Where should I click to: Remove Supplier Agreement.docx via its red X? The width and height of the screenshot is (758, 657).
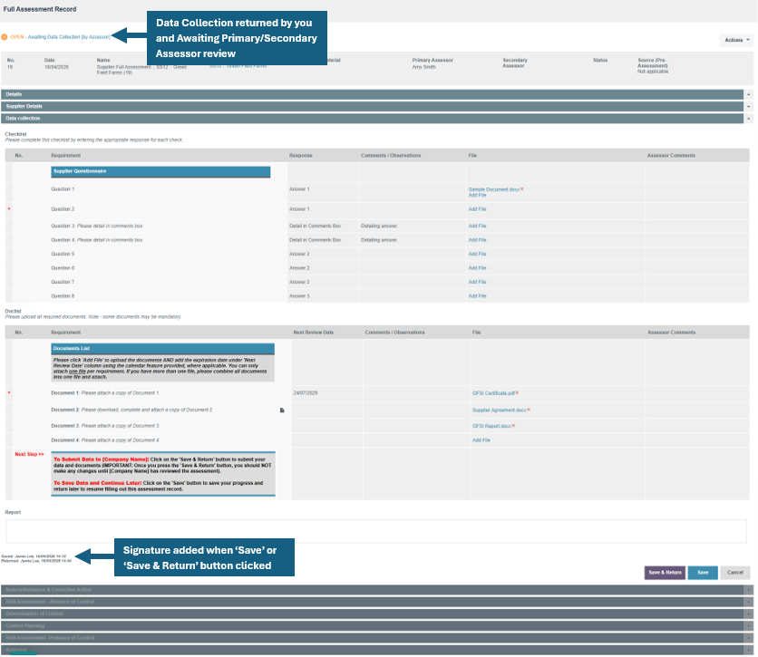pos(529,410)
